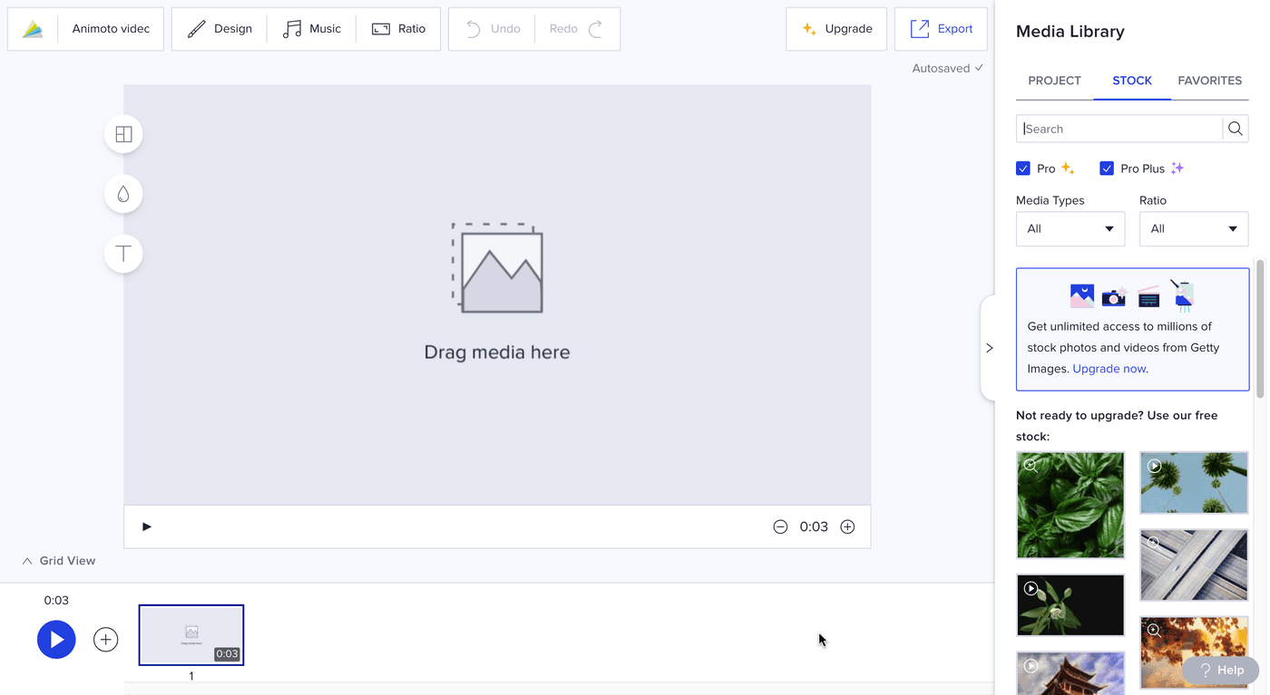Focus the stock Search field
This screenshot has height=695, width=1270.
click(x=1119, y=129)
